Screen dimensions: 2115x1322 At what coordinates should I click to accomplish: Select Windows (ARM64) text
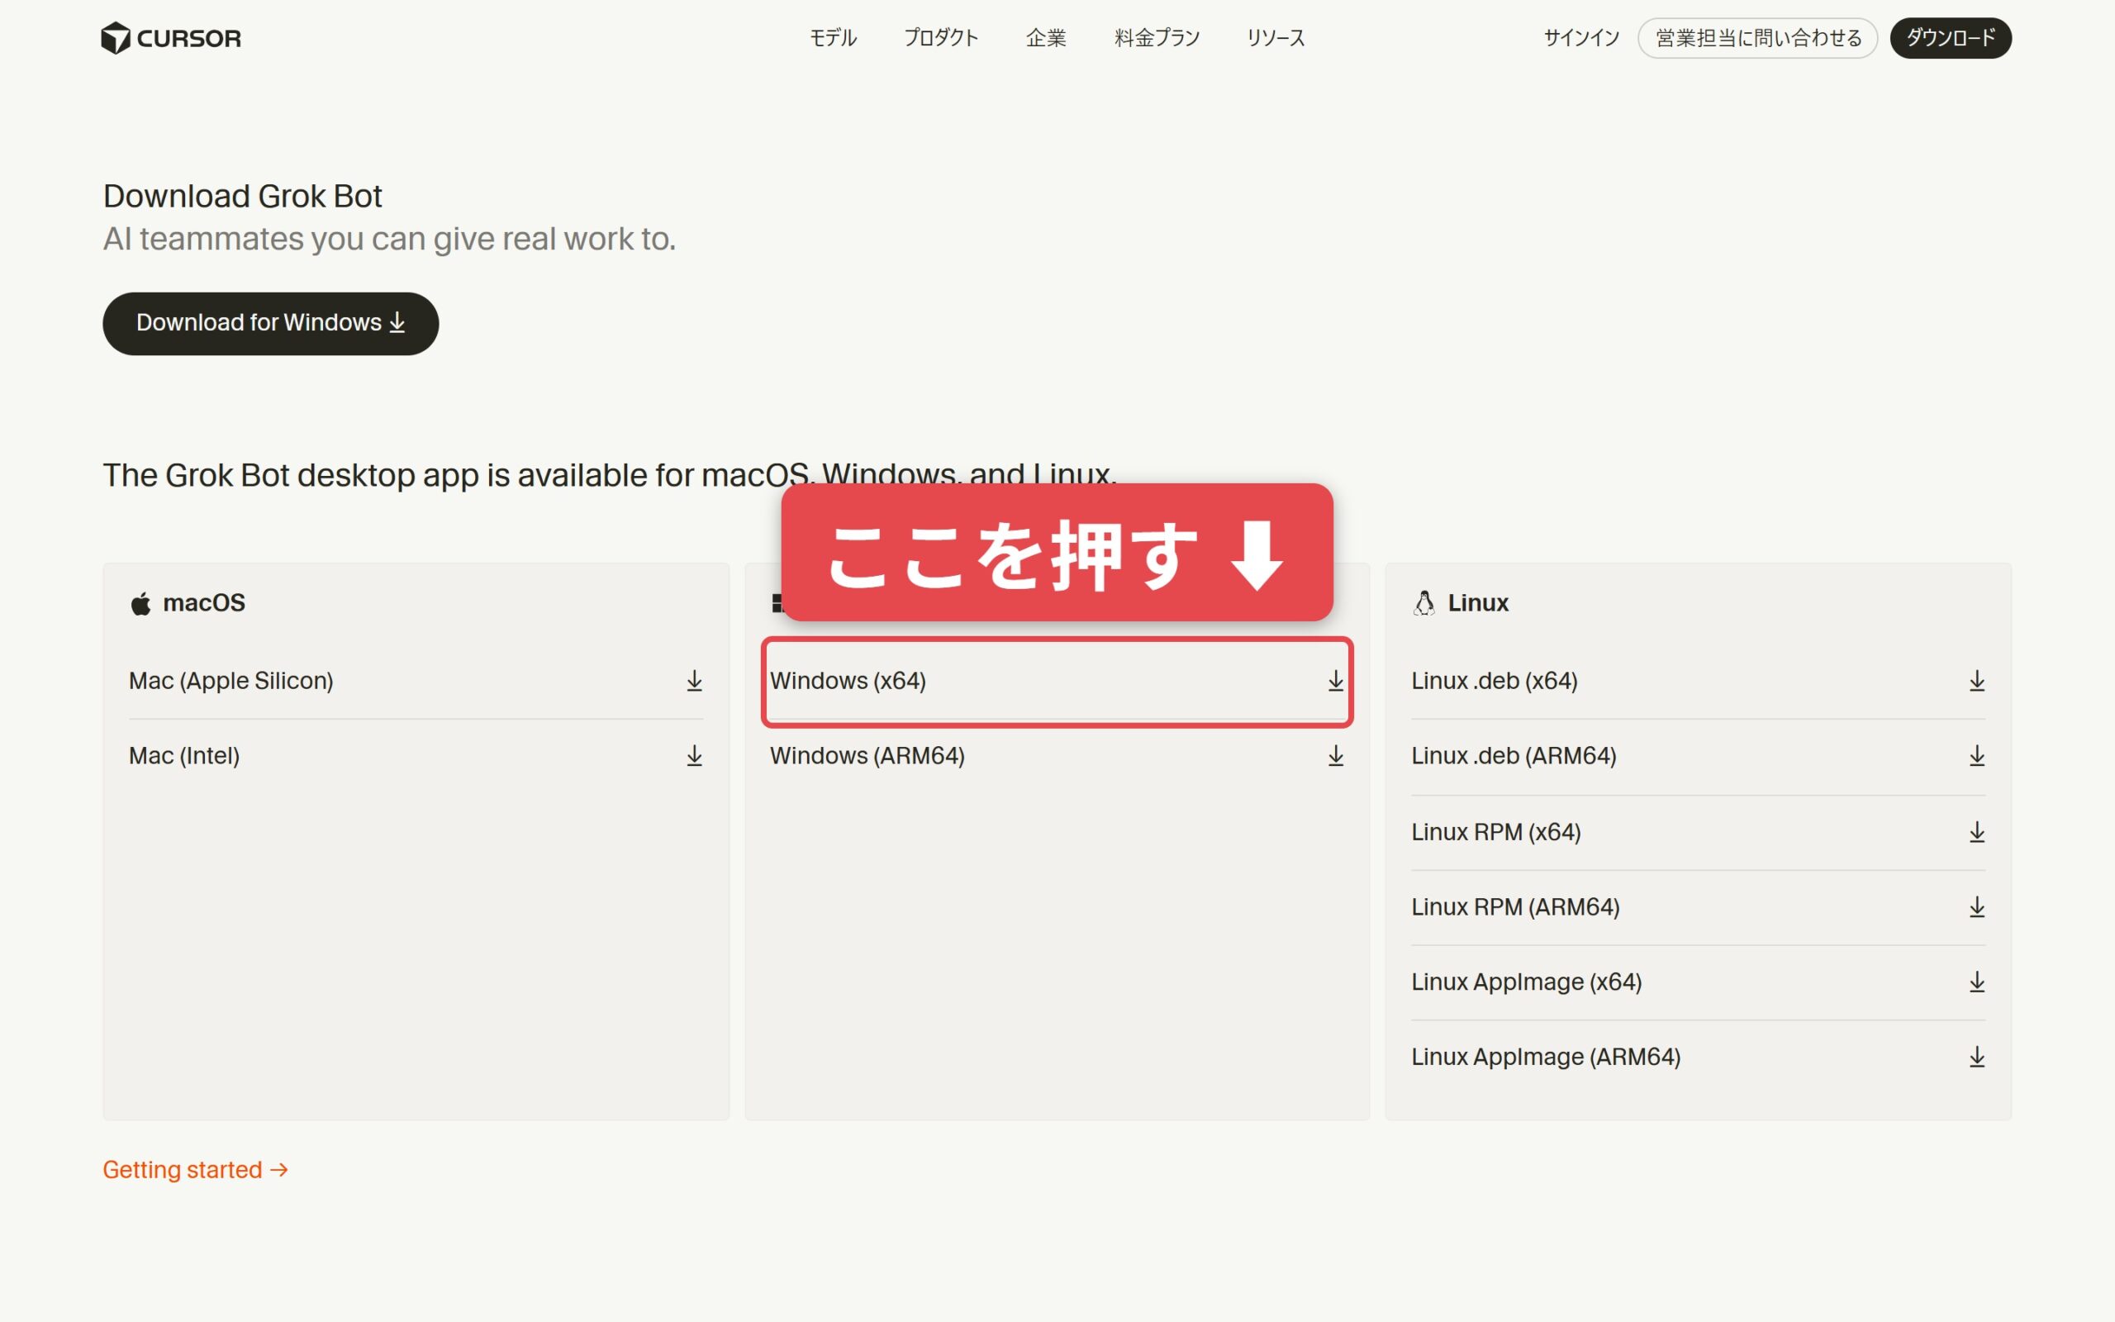coord(867,756)
